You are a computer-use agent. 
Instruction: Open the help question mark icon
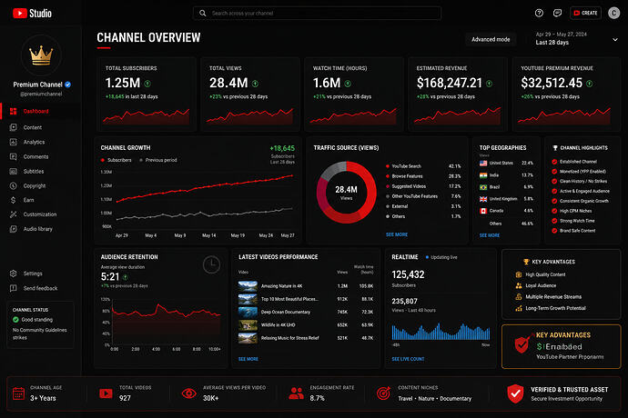539,14
